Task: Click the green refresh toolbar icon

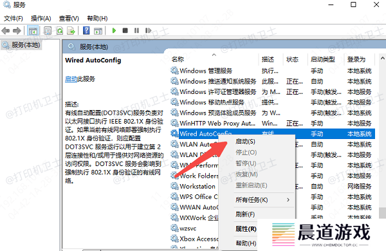Action: [60, 31]
